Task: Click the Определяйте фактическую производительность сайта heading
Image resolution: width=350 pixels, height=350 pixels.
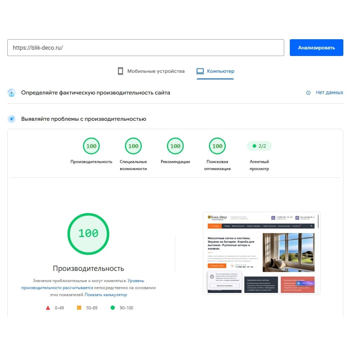Action: (x=96, y=93)
